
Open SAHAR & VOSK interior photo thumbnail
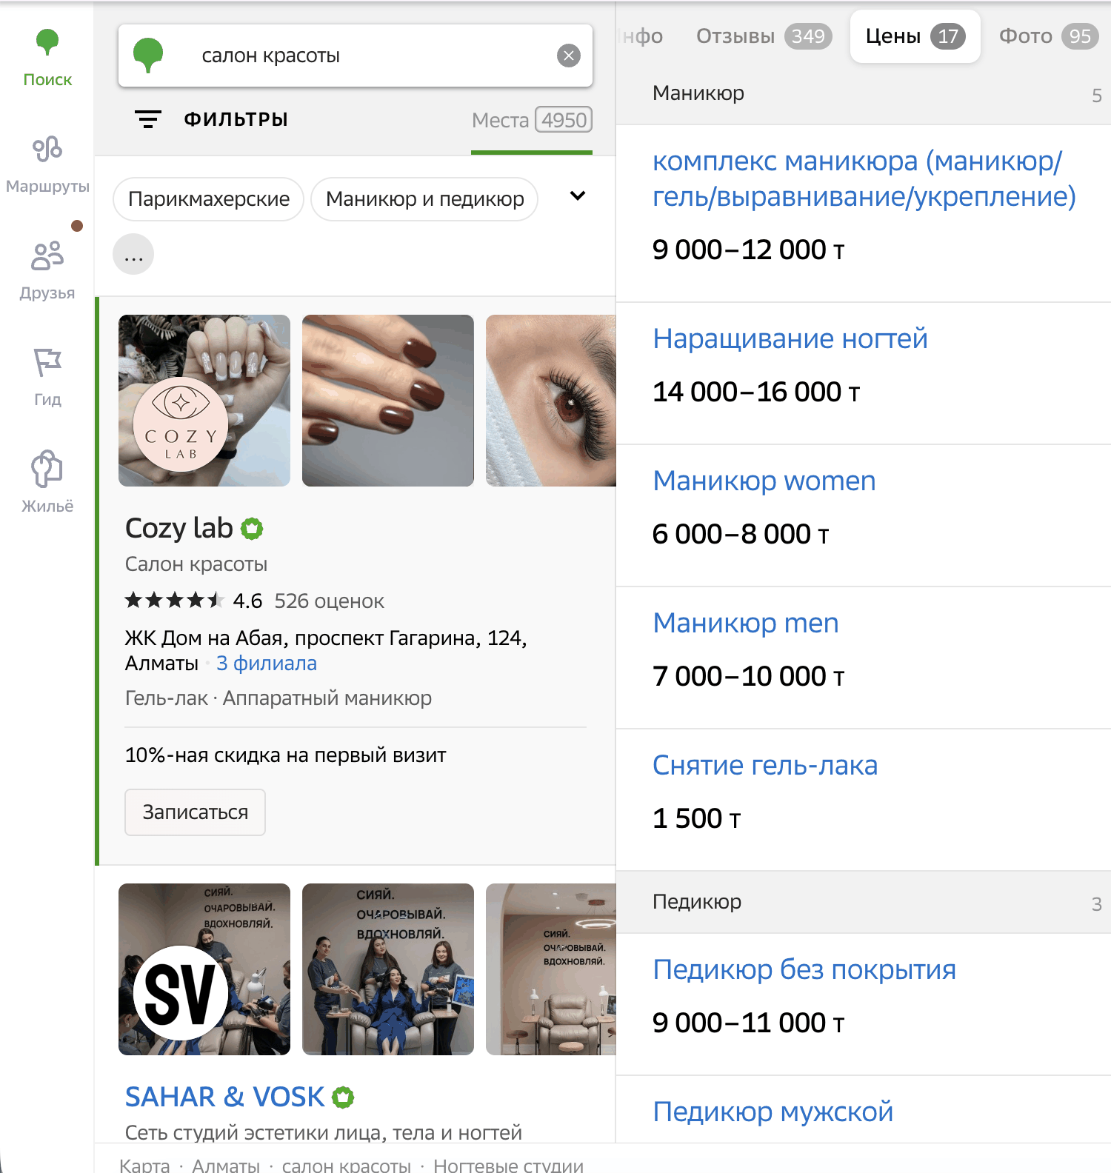point(551,969)
